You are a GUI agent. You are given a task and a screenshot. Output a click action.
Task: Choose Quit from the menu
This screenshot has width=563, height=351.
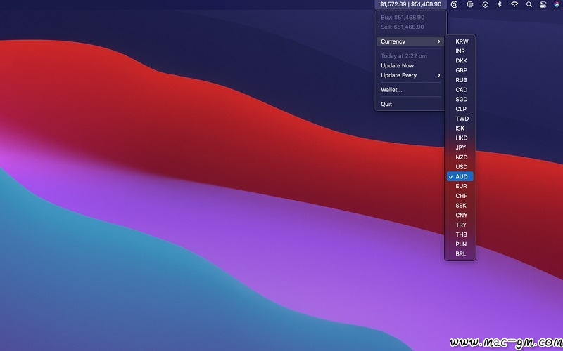411,104
